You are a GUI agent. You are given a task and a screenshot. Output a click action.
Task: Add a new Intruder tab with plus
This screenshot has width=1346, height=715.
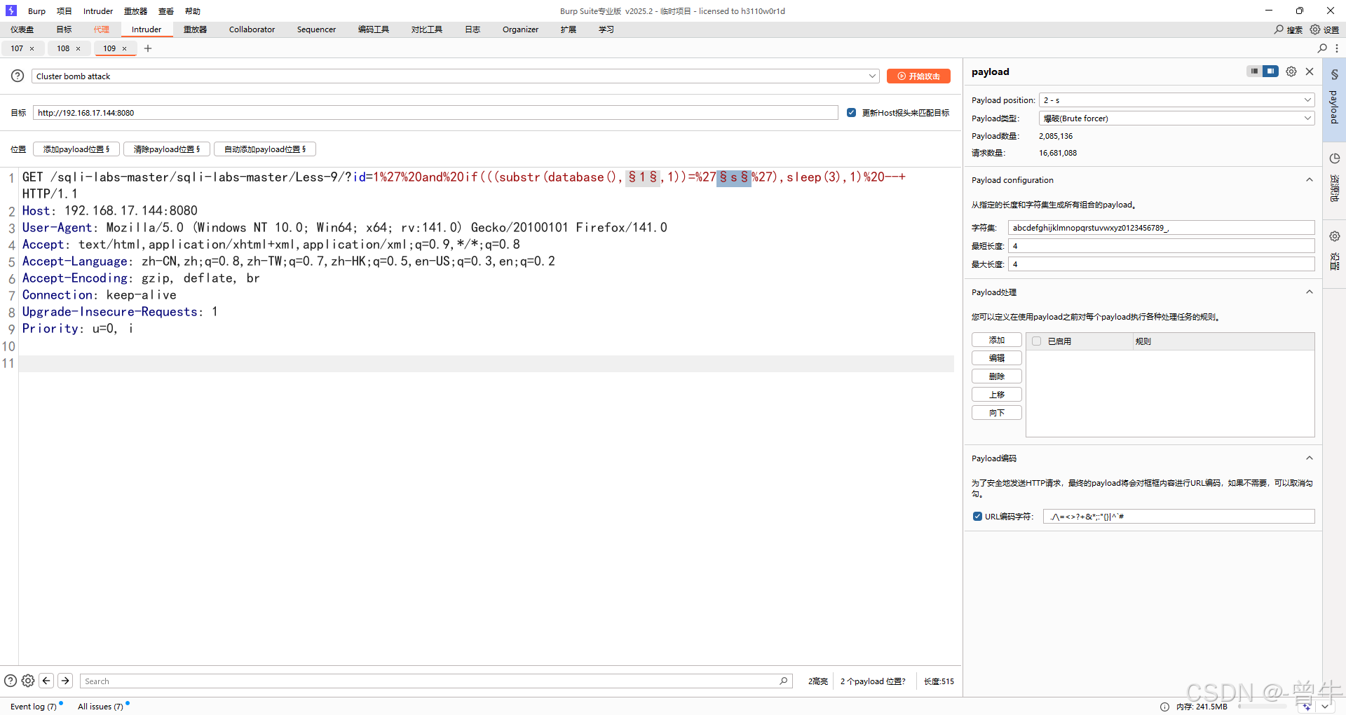coord(148,48)
